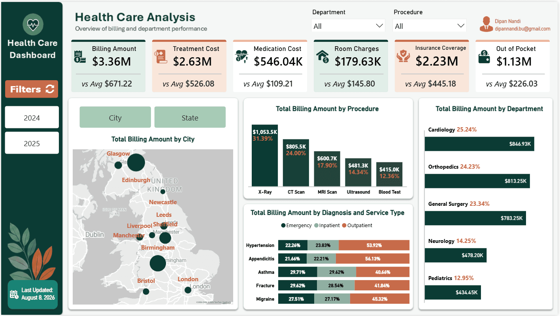Image resolution: width=560 pixels, height=316 pixels.
Task: Click the user avatar icon for Dipan Nandi
Action: point(486,24)
